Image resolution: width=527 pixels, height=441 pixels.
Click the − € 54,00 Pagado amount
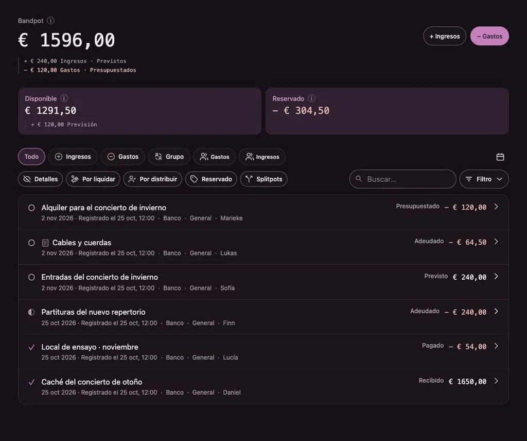[467, 347]
